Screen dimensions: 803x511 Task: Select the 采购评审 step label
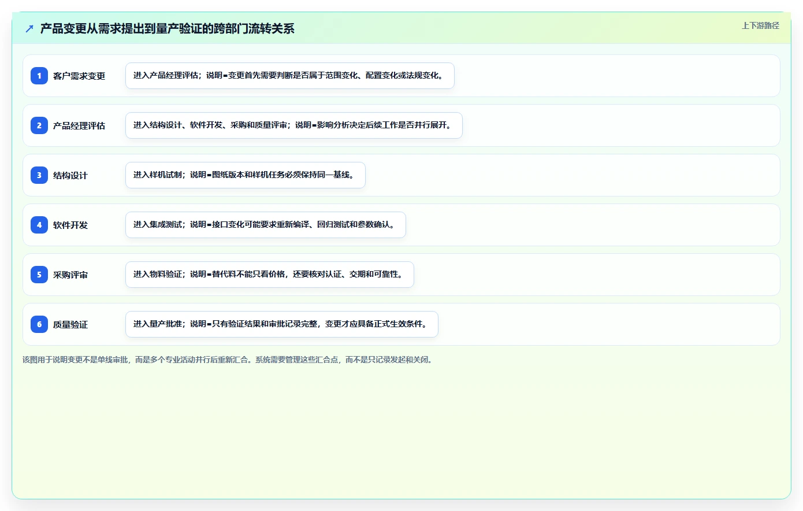[70, 275]
